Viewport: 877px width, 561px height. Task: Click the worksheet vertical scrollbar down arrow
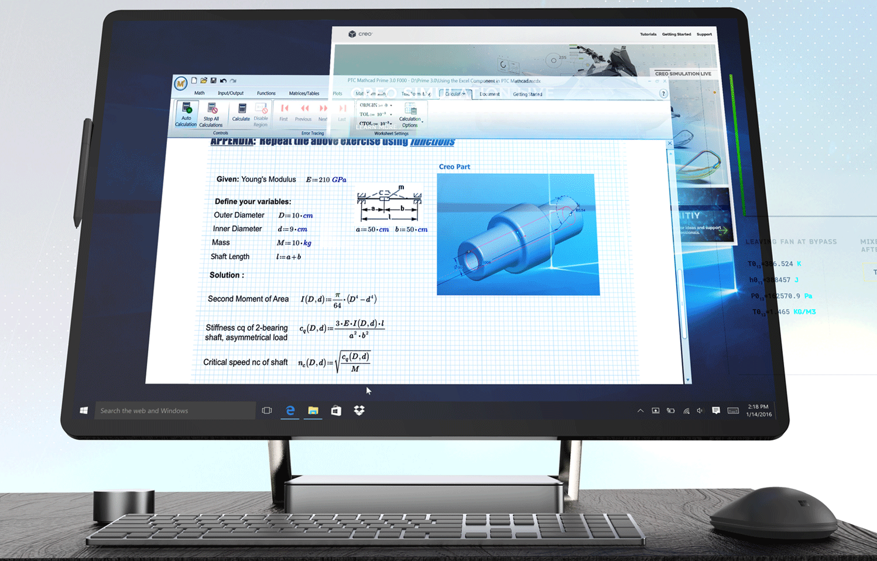coord(688,380)
